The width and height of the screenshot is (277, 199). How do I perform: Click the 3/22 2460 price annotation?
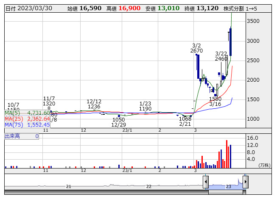(x=221, y=56)
